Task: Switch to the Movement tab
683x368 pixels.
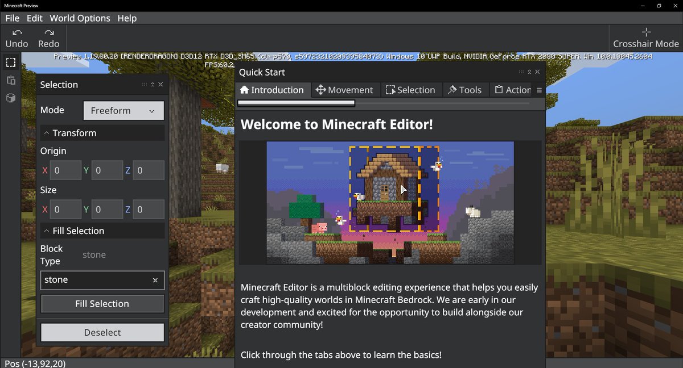Action: [x=345, y=90]
